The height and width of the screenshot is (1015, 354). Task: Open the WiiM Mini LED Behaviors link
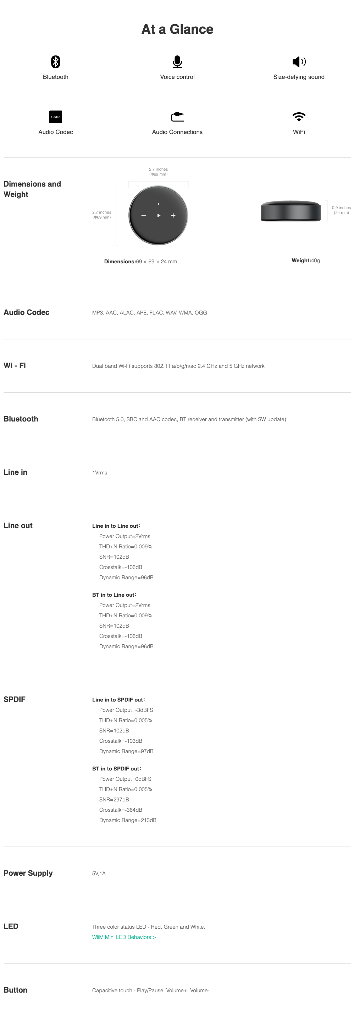click(124, 937)
